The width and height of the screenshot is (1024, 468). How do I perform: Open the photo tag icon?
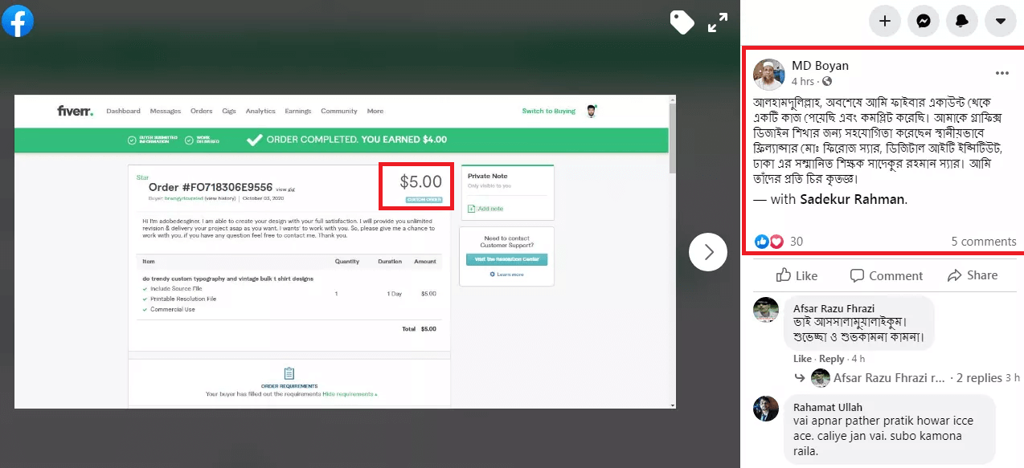point(682,23)
